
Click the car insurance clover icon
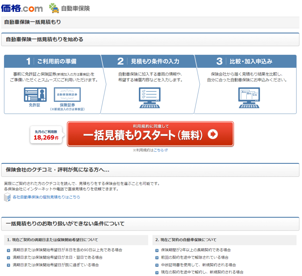54,8
